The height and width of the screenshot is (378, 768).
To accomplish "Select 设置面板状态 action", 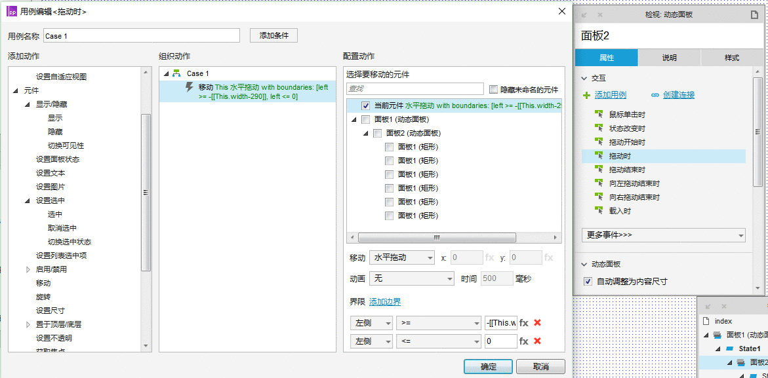I will tap(58, 159).
